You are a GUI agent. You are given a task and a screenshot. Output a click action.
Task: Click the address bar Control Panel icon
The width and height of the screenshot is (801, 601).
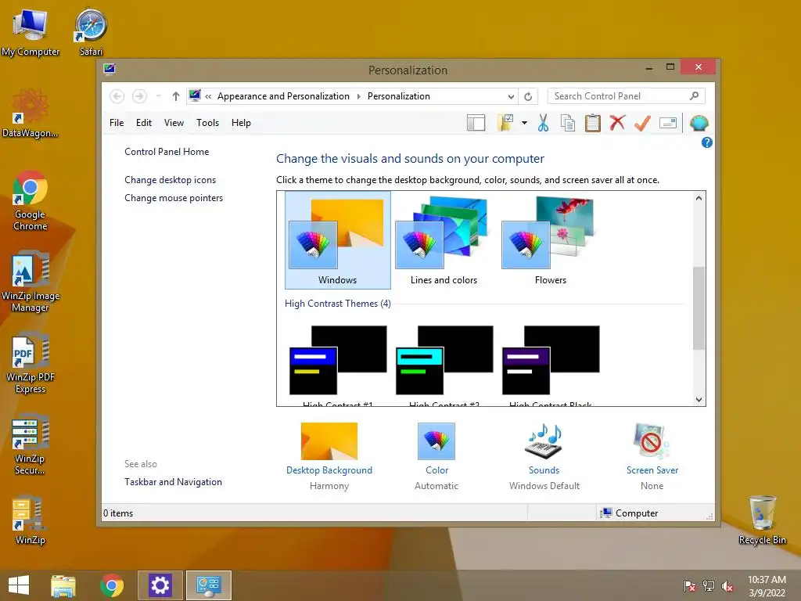[195, 95]
